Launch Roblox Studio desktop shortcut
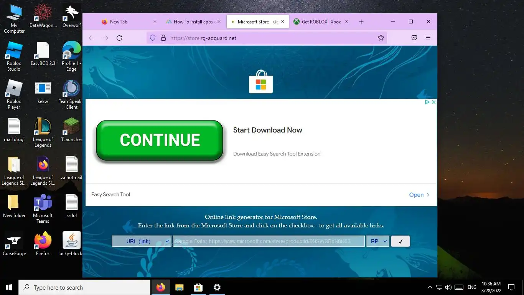 (x=14, y=56)
